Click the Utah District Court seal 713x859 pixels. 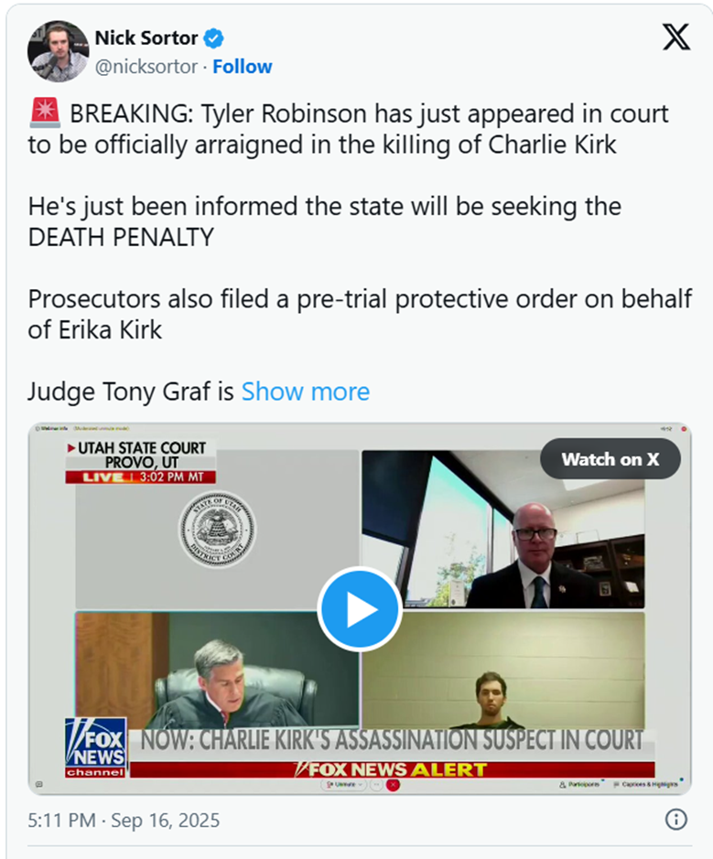coord(218,529)
